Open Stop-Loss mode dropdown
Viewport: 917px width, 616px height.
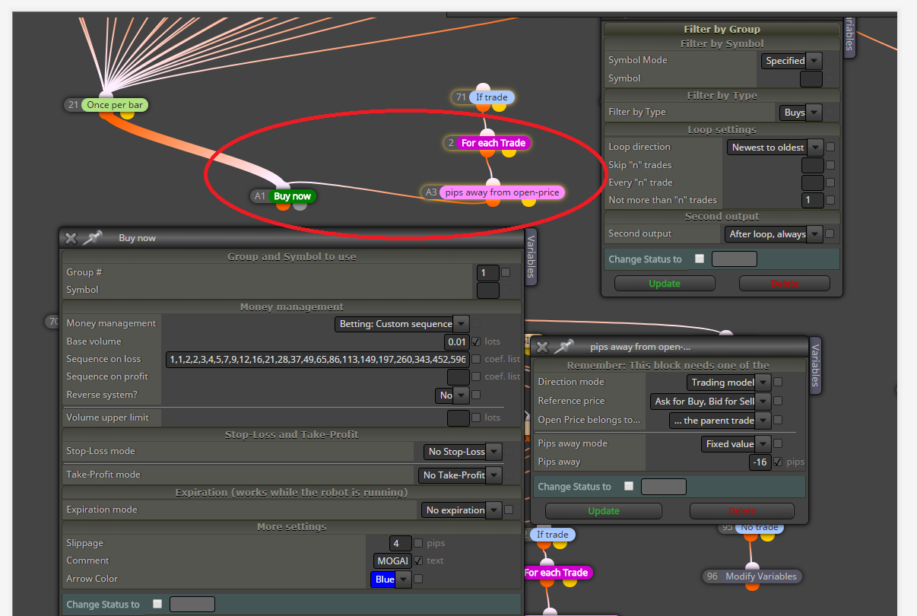pos(462,452)
